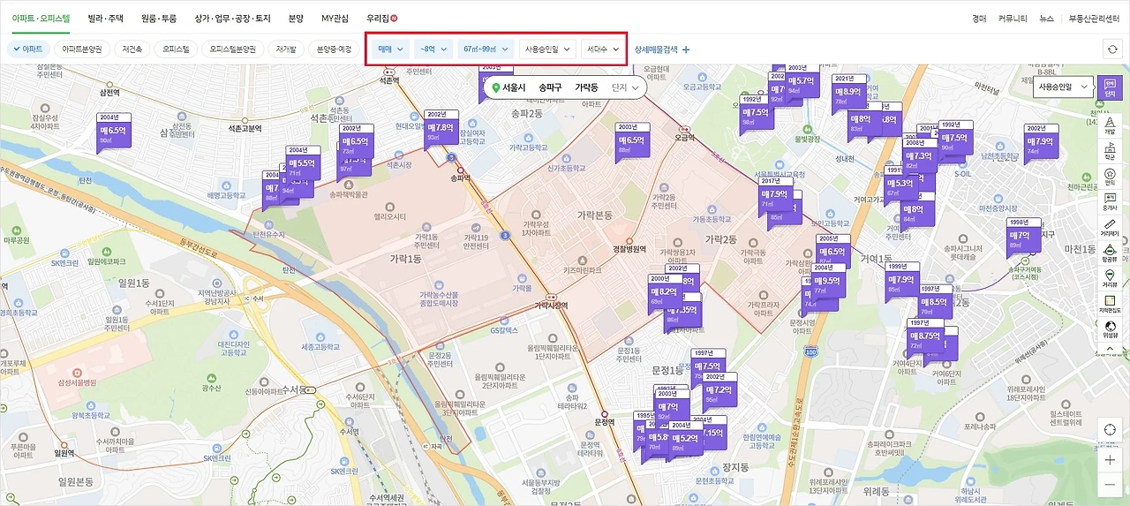Select the 거리재기 distance measuring tool
Image resolution: width=1130 pixels, height=506 pixels.
(1110, 227)
